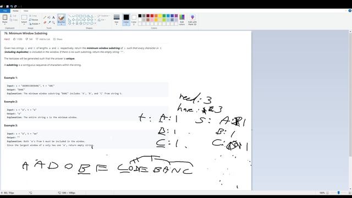Click the Undo arrow in title bar

(x=12, y=7)
